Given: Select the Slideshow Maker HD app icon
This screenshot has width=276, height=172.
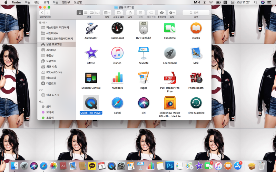Looking at the screenshot, I should point(170,103).
